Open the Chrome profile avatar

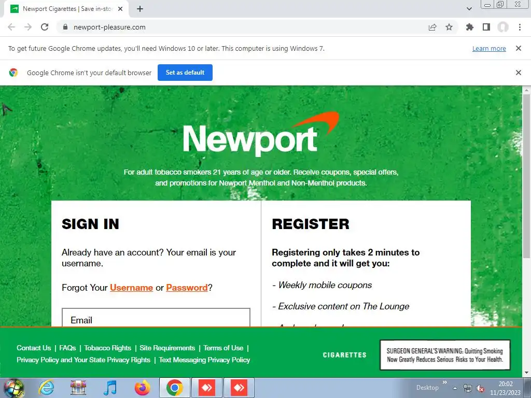pos(503,27)
